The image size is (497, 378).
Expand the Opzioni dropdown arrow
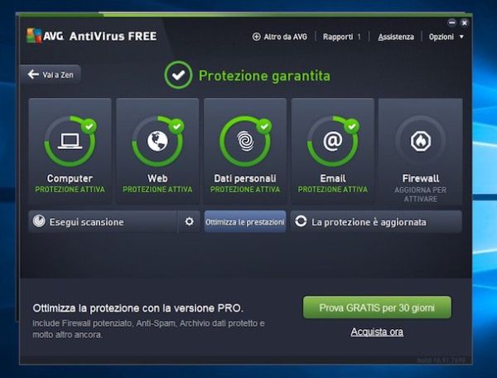[x=461, y=36]
